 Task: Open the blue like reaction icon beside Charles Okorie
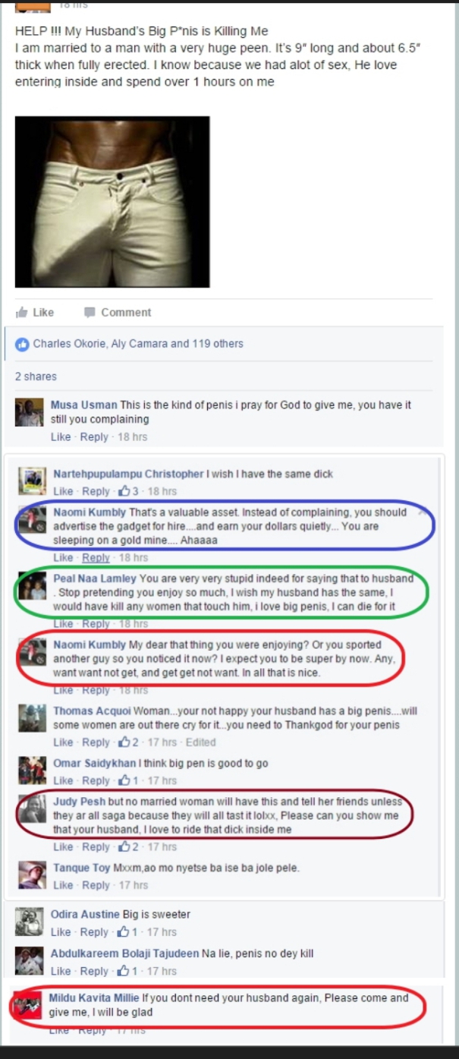coord(23,344)
